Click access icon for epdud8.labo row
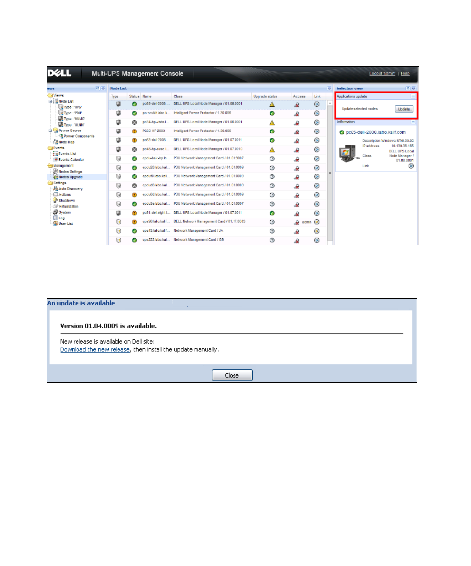471x566 pixels. coord(296,186)
